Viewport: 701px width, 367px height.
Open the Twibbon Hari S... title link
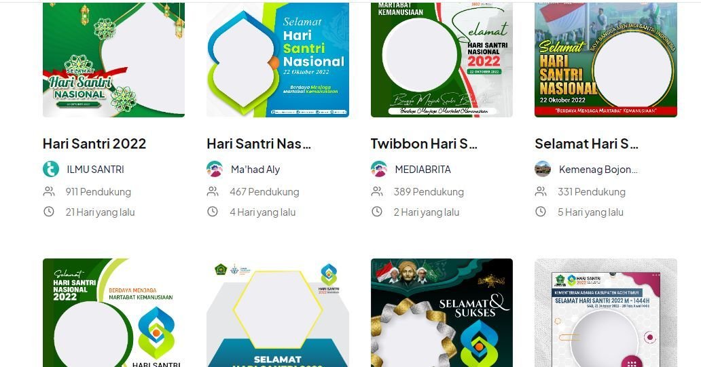coord(424,144)
